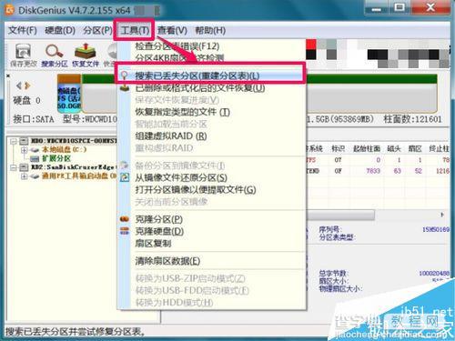Open the 查看(V) menu

coord(172,30)
